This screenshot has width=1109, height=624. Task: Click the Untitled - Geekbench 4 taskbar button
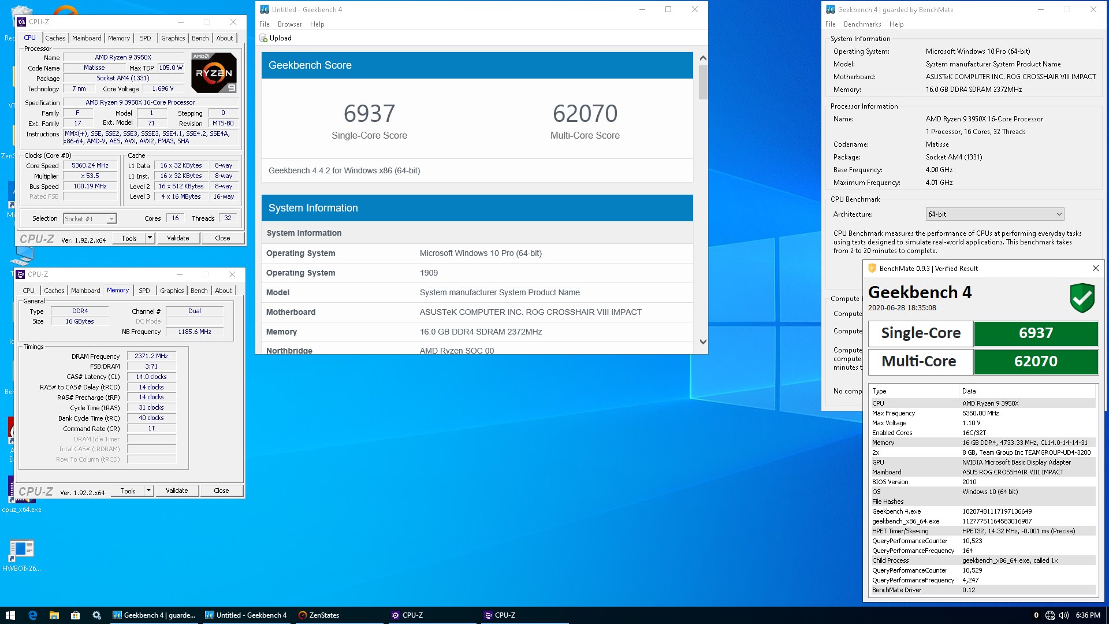246,615
